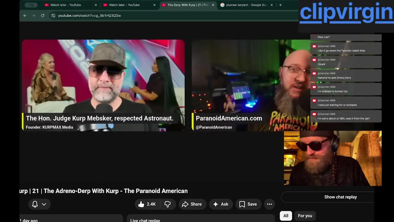Like the video with thumbs up
Viewport: 394px width, 222px height.
click(147, 204)
